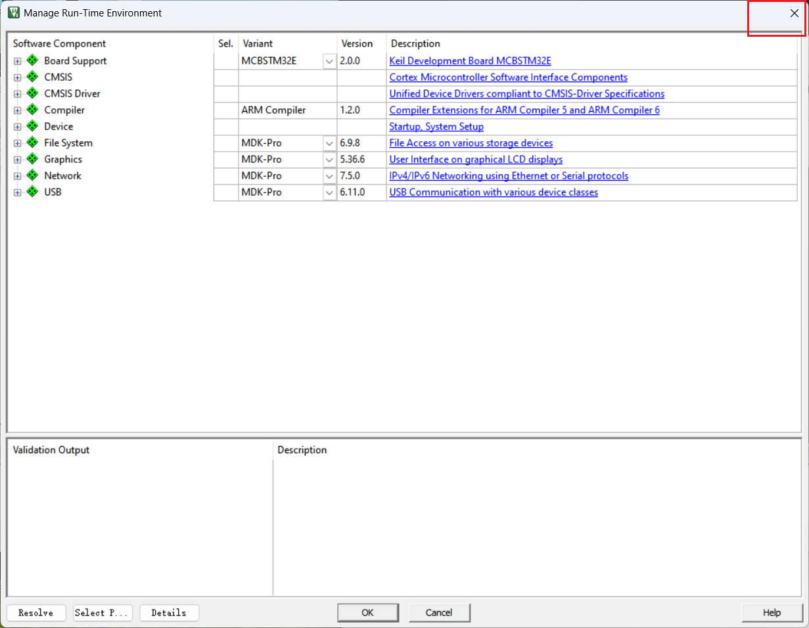Screen dimensions: 809x628
Task: Expand the File System tree node
Action: pyautogui.click(x=18, y=143)
